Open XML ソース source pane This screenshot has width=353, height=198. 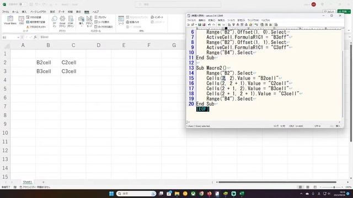(x=121, y=20)
